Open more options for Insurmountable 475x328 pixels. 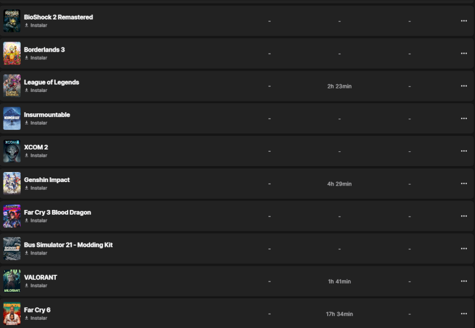(x=464, y=119)
